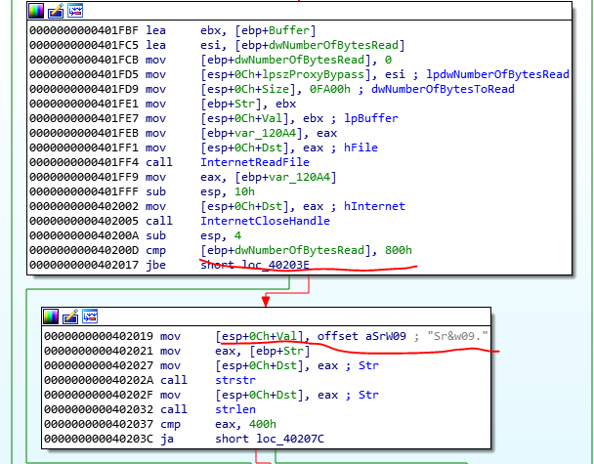This screenshot has width=594, height=464.
Task: Click the 400h value in cmp eax
Action: point(263,424)
